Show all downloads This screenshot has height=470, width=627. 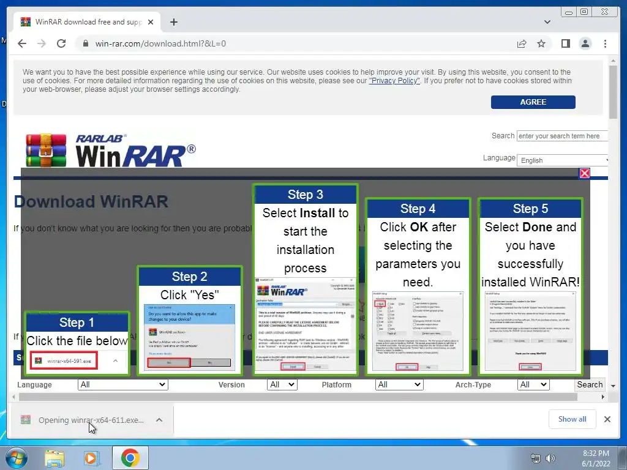(573, 419)
